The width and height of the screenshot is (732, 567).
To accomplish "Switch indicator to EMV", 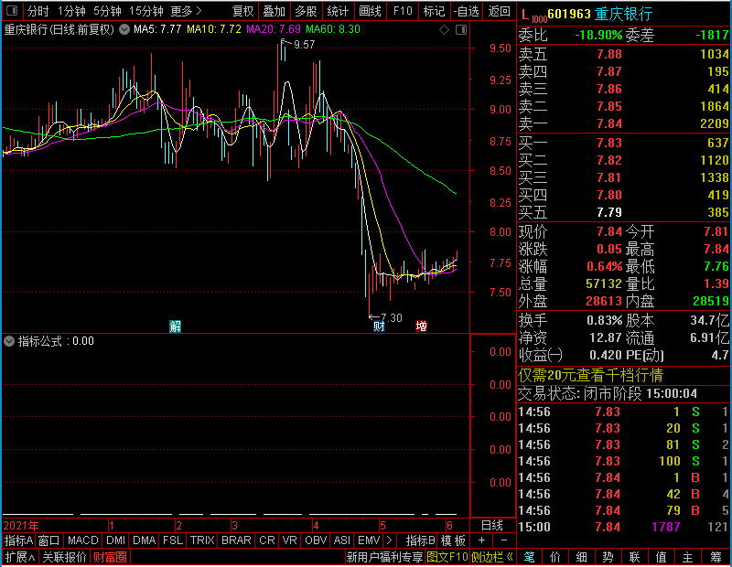I will coord(369,540).
